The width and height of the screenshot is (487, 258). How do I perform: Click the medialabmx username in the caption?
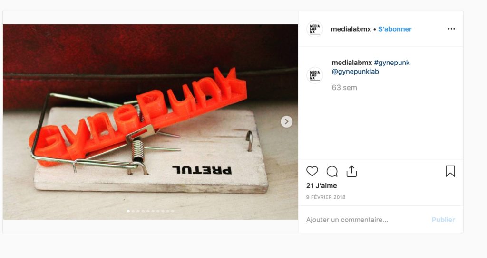(x=351, y=63)
